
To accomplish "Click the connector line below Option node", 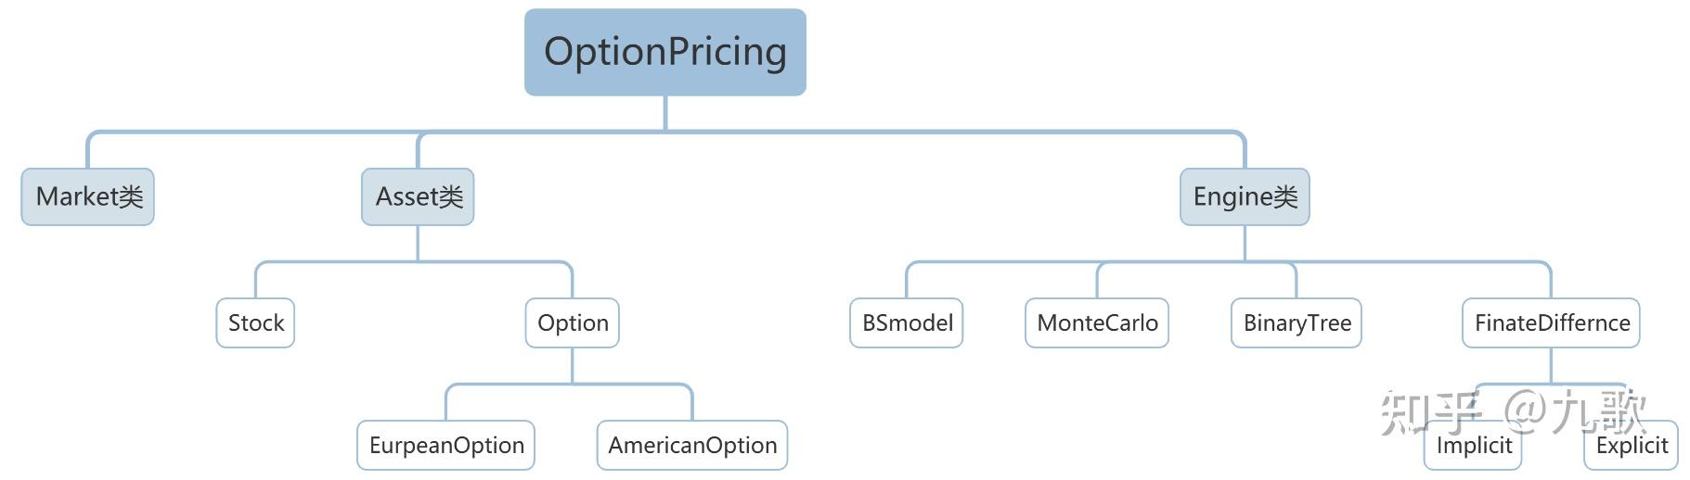I will [573, 365].
